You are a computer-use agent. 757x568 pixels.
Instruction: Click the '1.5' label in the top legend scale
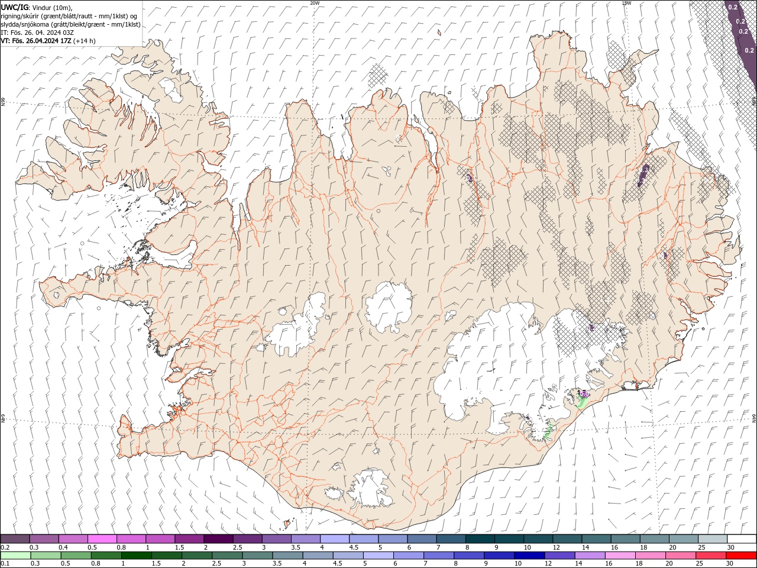(x=179, y=547)
